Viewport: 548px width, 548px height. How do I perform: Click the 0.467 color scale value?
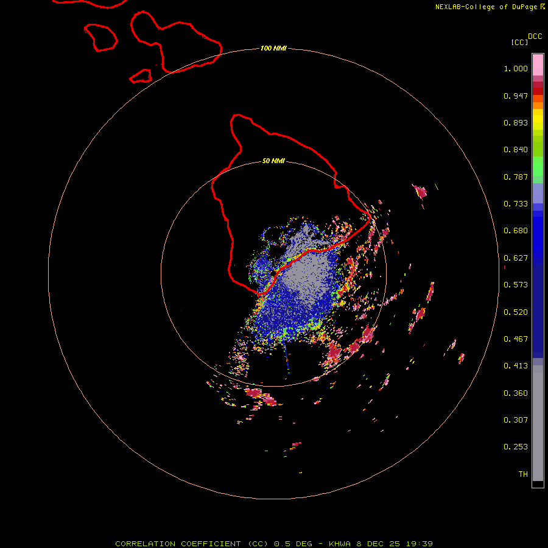point(516,339)
